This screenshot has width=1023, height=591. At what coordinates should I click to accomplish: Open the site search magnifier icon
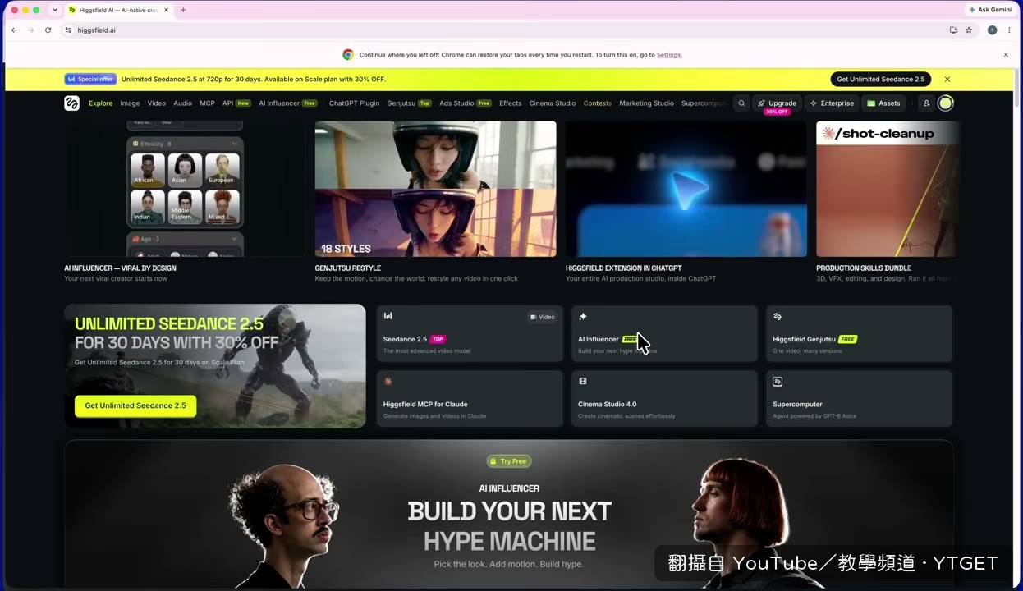741,103
